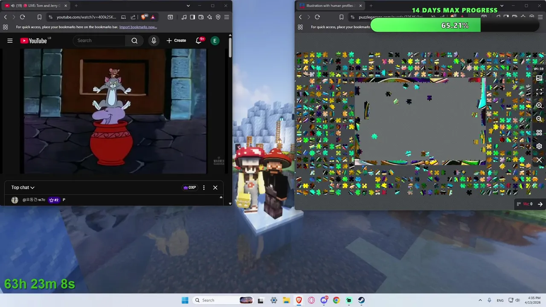Open the YouTube Create button
546x307 pixels.
click(176, 41)
